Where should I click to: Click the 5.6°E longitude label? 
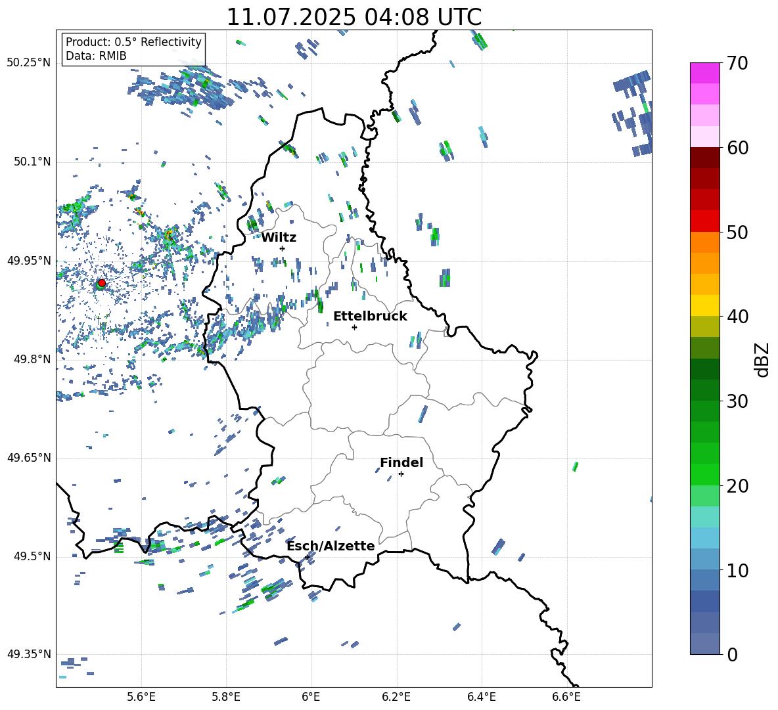[x=141, y=697]
